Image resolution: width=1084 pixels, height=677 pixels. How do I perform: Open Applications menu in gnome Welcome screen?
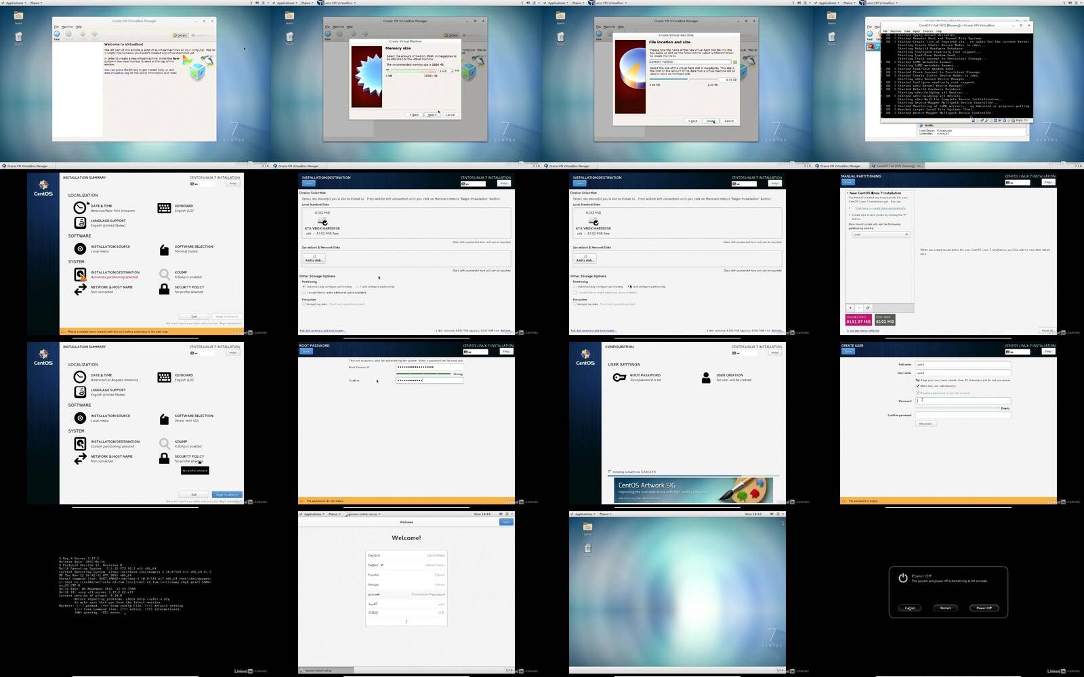click(x=314, y=514)
